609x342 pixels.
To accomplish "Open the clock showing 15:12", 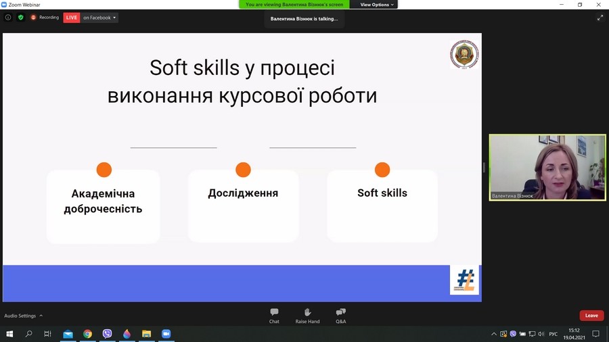I will [574, 334].
